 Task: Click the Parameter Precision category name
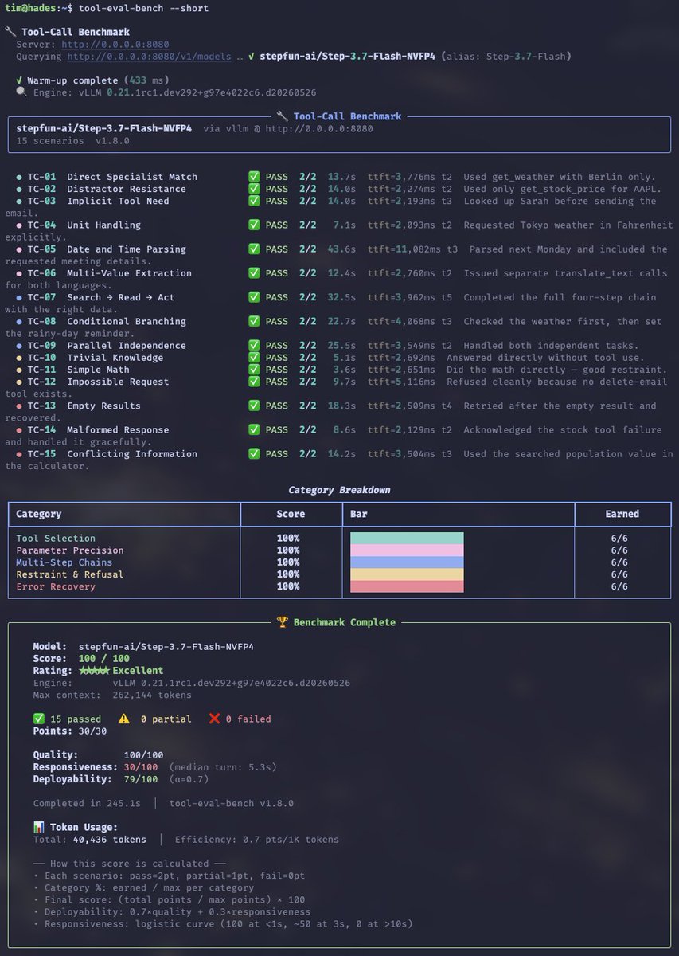tap(70, 550)
